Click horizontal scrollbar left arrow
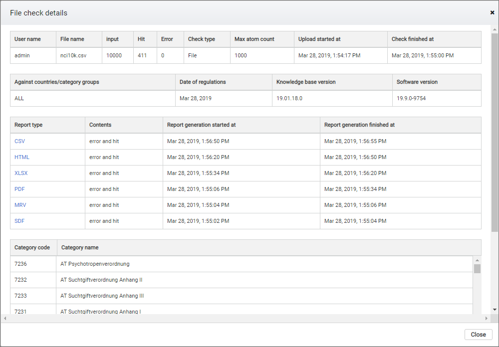499x347 pixels. [4, 318]
